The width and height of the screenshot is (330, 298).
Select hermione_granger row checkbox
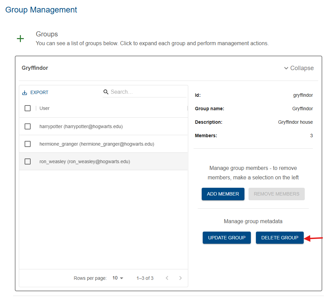pos(28,144)
